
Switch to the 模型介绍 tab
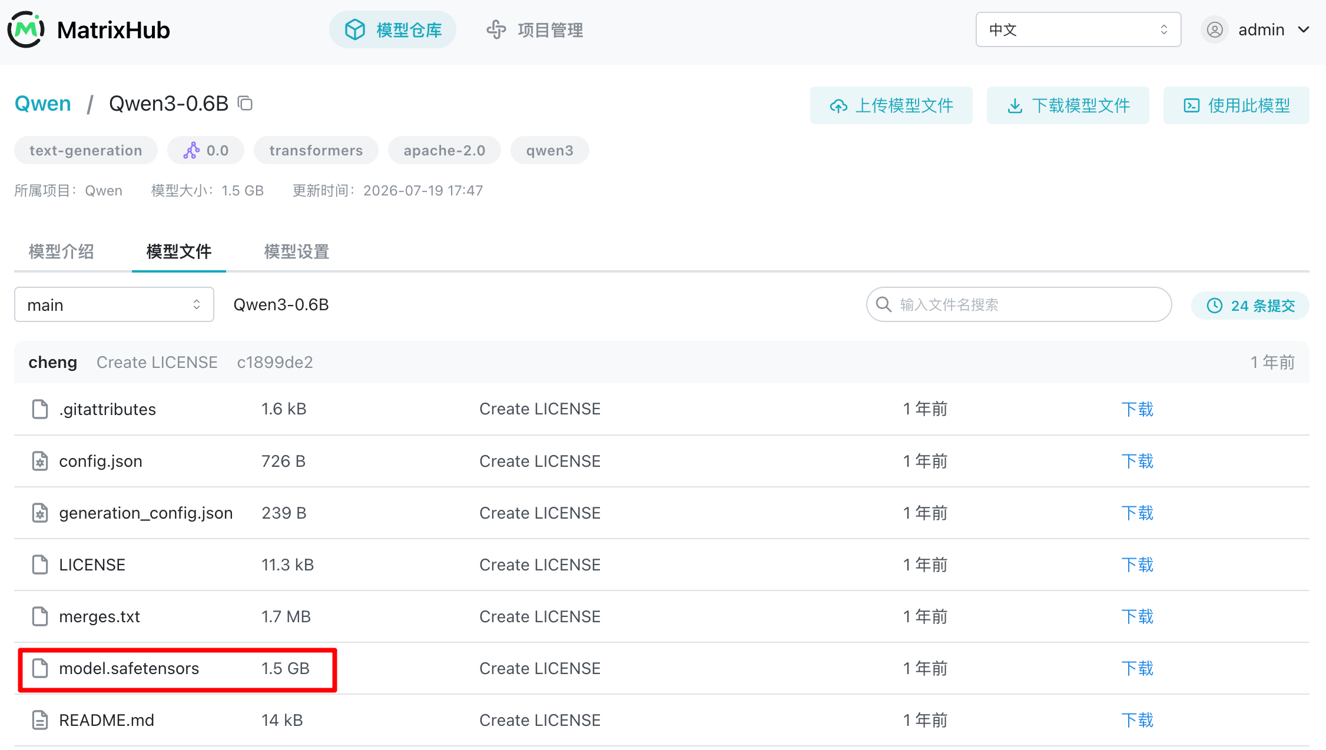pos(61,252)
